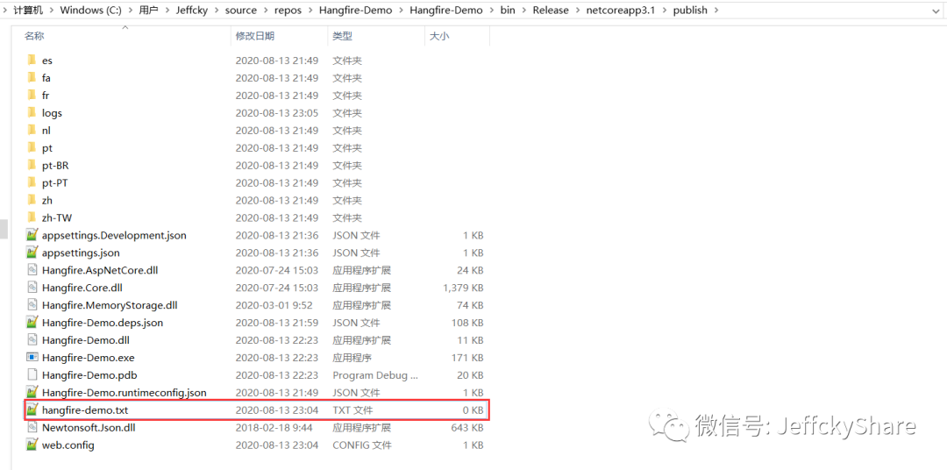This screenshot has width=947, height=470.
Task: Expand chevron after netcoreapp3.1 in address bar
Action: tap(665, 11)
